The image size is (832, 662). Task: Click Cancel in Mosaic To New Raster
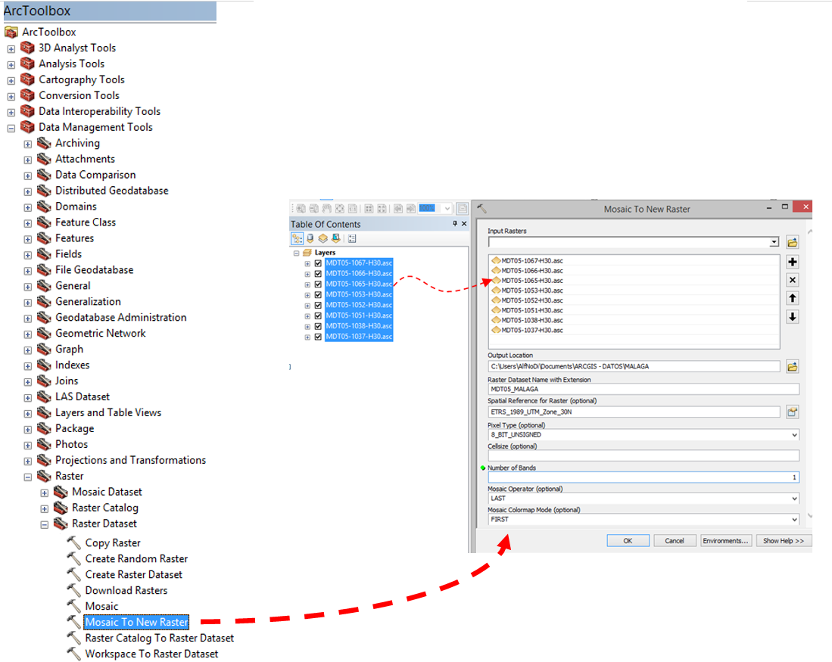(675, 540)
